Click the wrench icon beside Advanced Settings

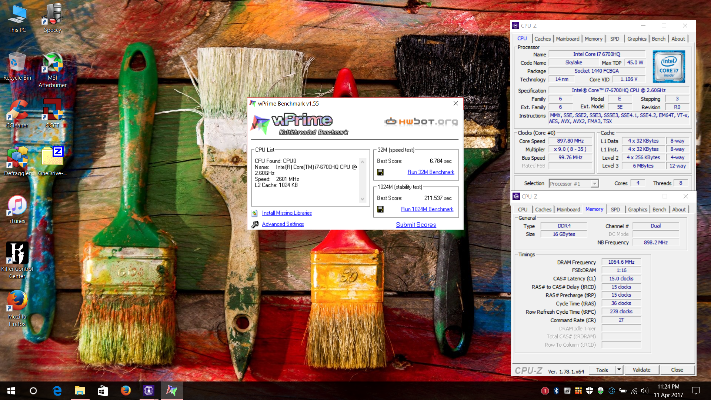point(255,224)
